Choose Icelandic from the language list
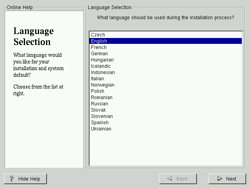The image size is (250, 188). pos(101,66)
